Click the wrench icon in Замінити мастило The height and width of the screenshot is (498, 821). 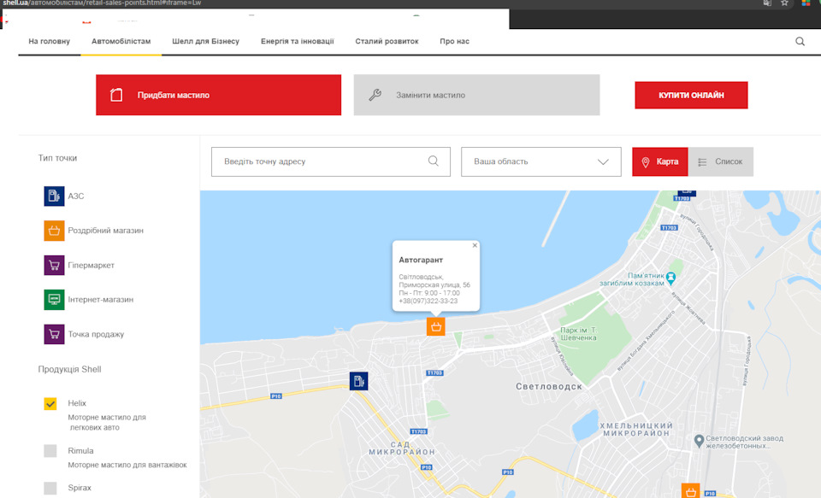pyautogui.click(x=375, y=95)
